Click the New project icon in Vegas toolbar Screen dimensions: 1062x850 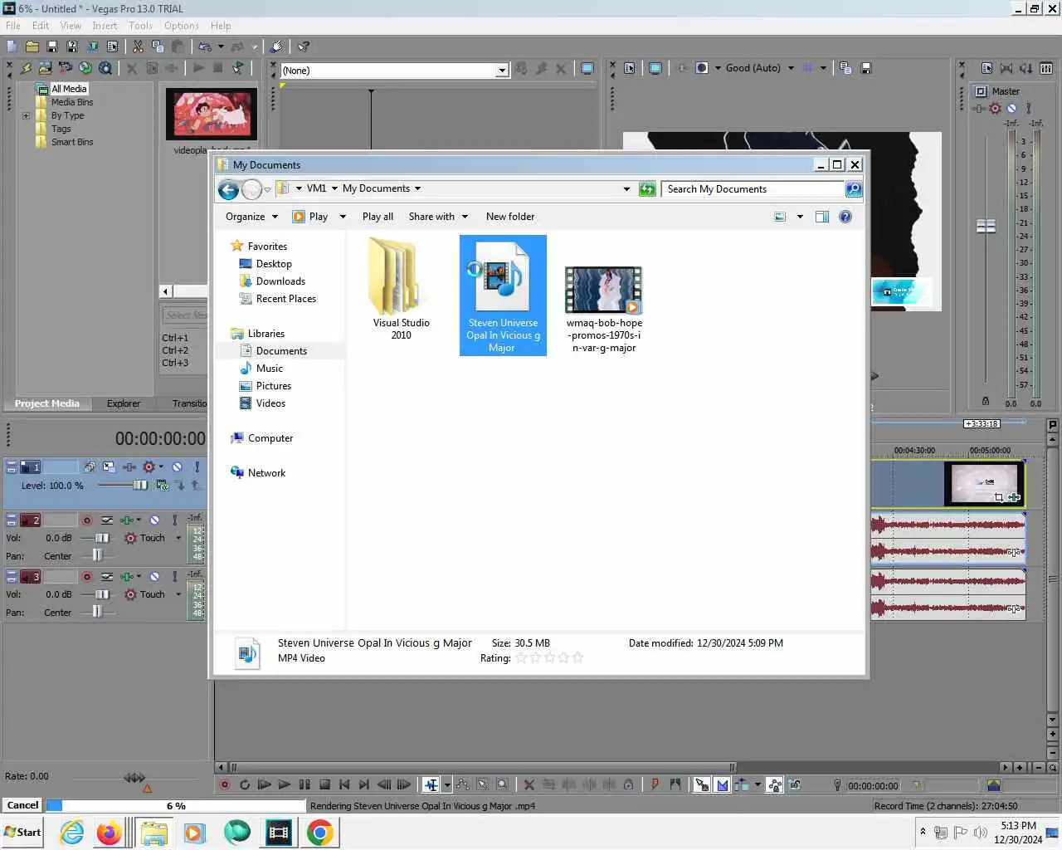[12, 46]
